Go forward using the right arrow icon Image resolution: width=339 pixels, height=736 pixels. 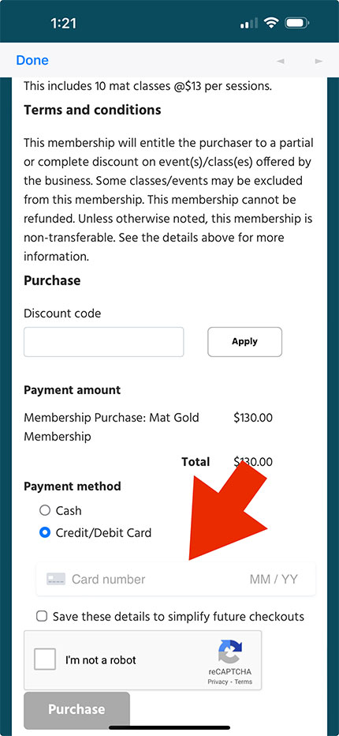pyautogui.click(x=319, y=61)
